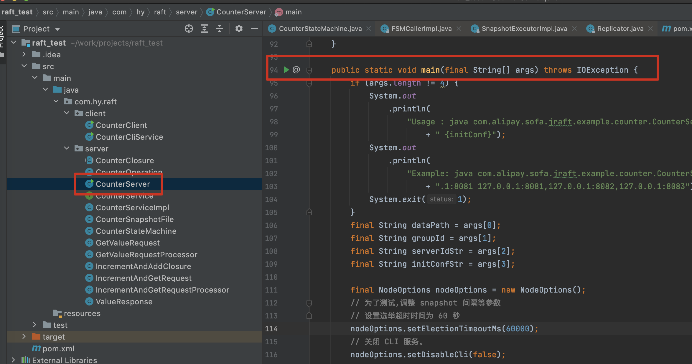Run main method using green gutter arrow
The image size is (692, 364).
pyautogui.click(x=286, y=70)
